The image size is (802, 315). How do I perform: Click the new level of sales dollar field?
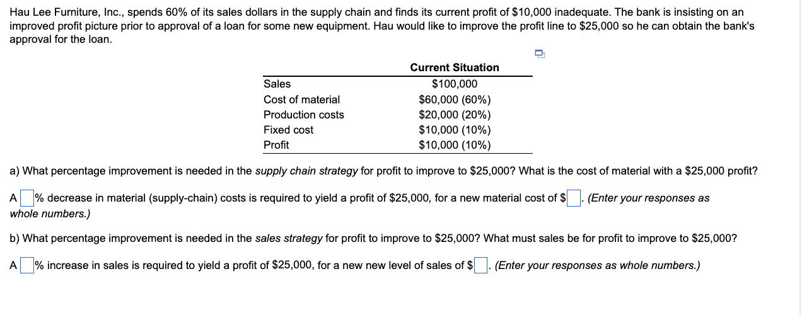point(481,266)
